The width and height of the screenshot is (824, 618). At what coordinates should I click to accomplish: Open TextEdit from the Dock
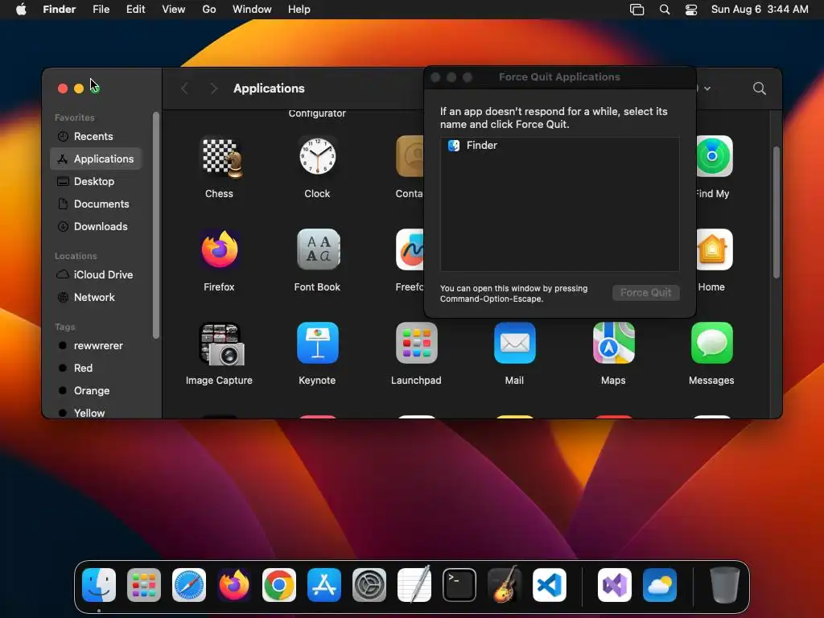[414, 584]
